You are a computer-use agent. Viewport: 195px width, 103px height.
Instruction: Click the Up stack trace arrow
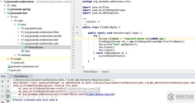coord(8,81)
